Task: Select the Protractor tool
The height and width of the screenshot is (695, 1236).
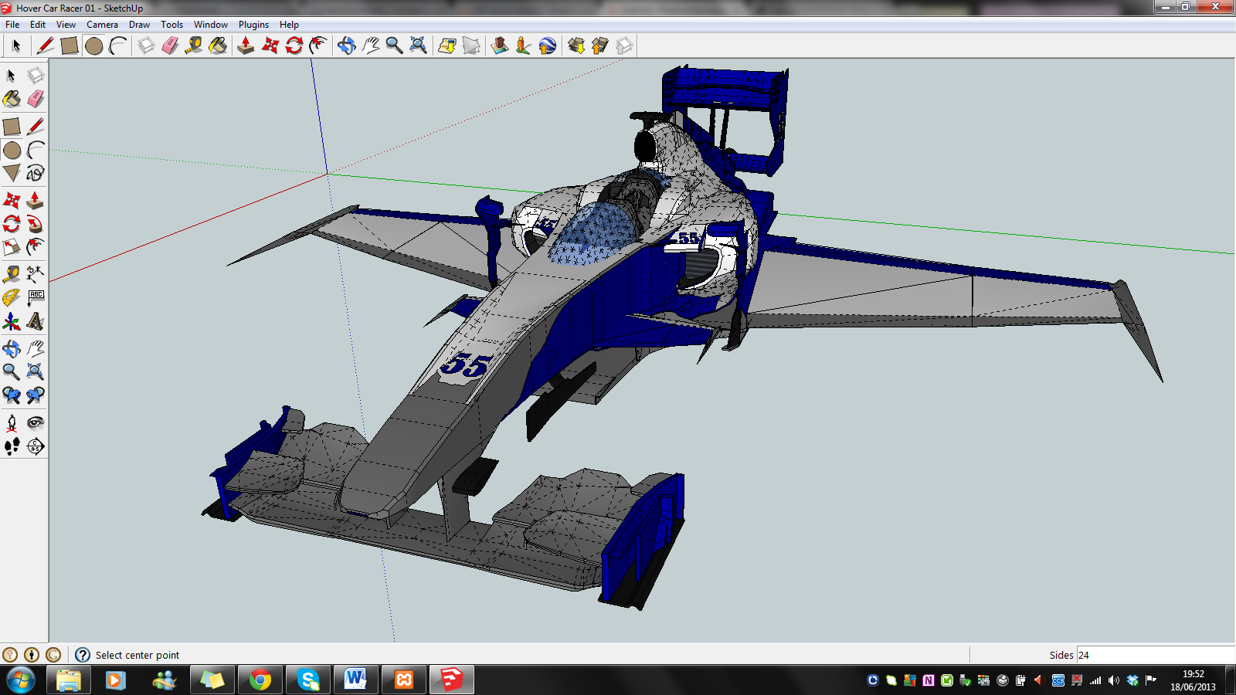Action: pos(12,297)
